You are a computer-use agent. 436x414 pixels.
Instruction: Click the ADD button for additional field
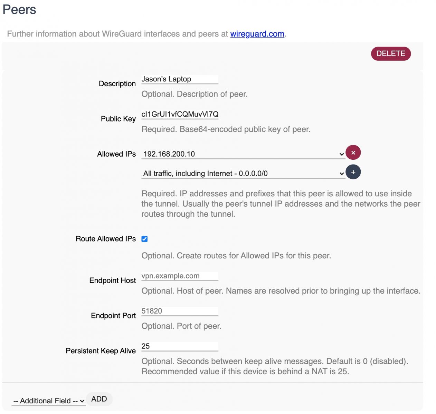[99, 399]
